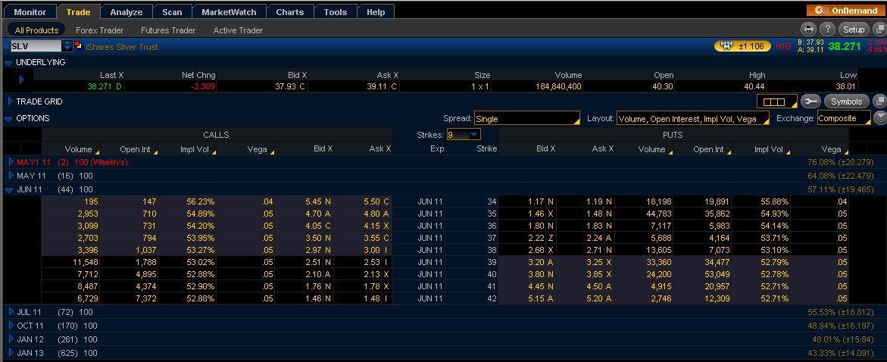Collapse the JUN 11 expiration row
Screen dimensions: 887x362
9,190
